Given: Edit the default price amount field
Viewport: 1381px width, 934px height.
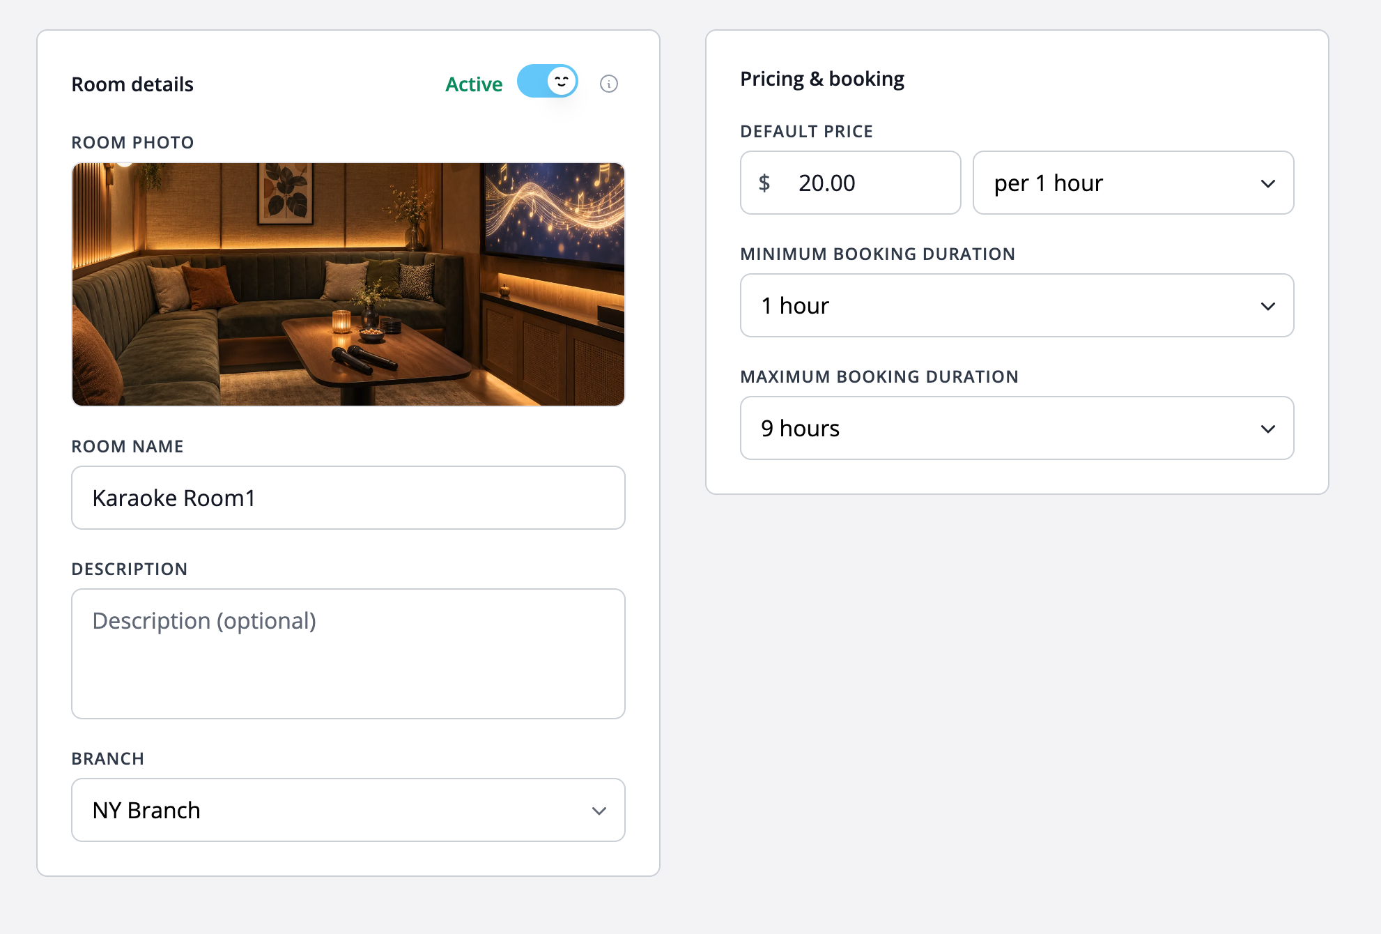Looking at the screenshot, I should coord(851,183).
